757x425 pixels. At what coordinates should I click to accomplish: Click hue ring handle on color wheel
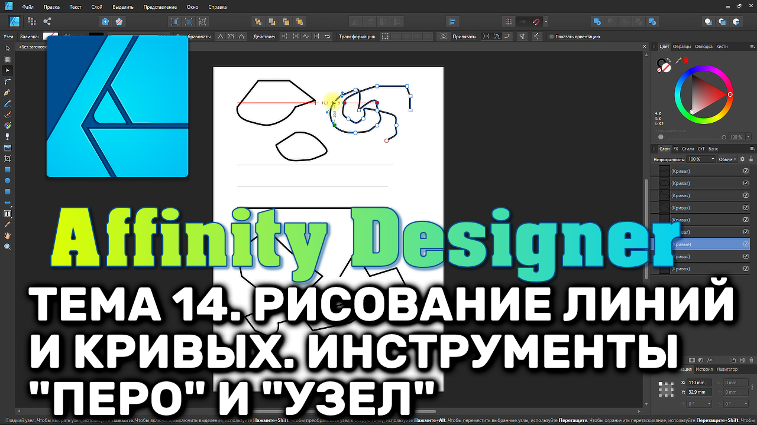(x=730, y=94)
